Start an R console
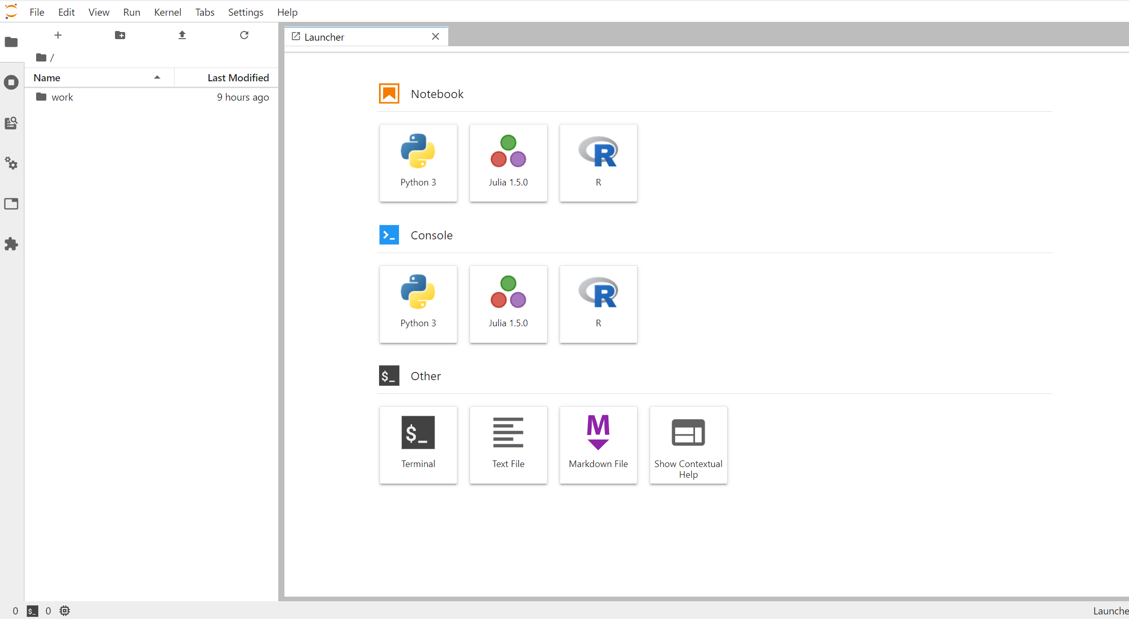 598,304
